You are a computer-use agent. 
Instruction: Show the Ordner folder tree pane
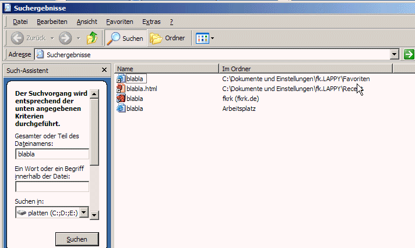click(x=167, y=39)
